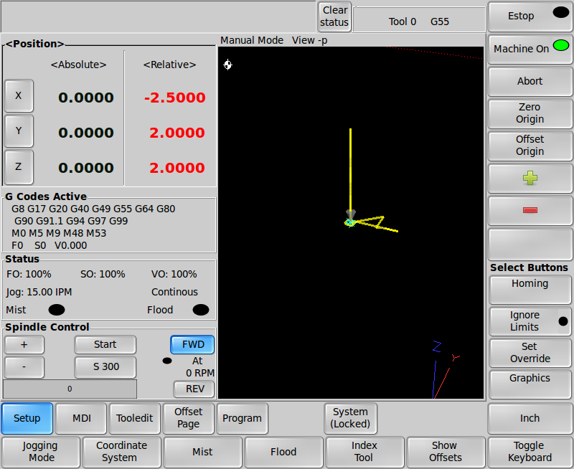This screenshot has width=574, height=469.
Task: Click the Jogging Mode button
Action: [x=41, y=452]
